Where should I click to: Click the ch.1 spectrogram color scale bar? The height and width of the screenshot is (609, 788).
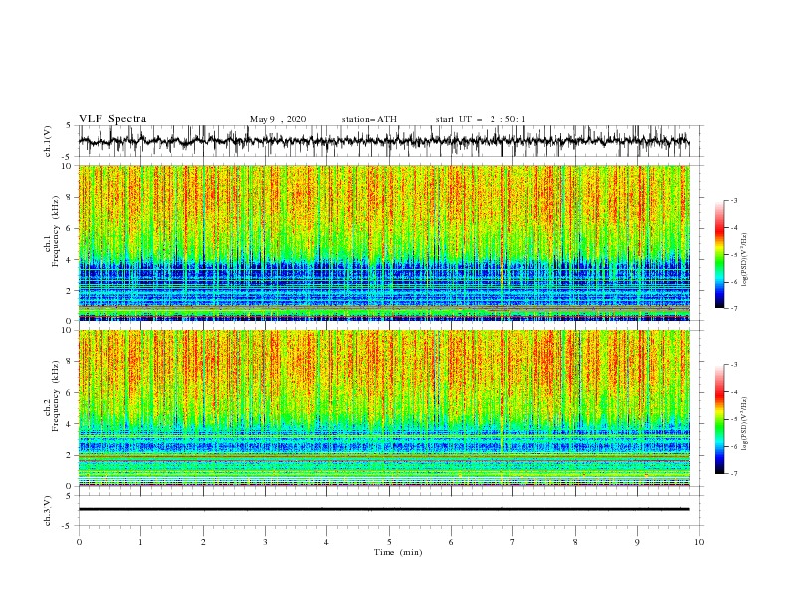(720, 255)
